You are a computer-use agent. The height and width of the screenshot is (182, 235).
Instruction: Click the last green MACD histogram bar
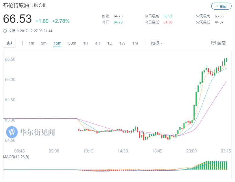pyautogui.click(x=226, y=165)
